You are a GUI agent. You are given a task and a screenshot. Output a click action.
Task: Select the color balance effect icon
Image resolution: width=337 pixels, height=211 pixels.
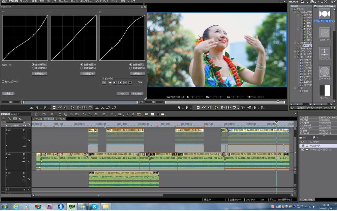click(x=324, y=52)
